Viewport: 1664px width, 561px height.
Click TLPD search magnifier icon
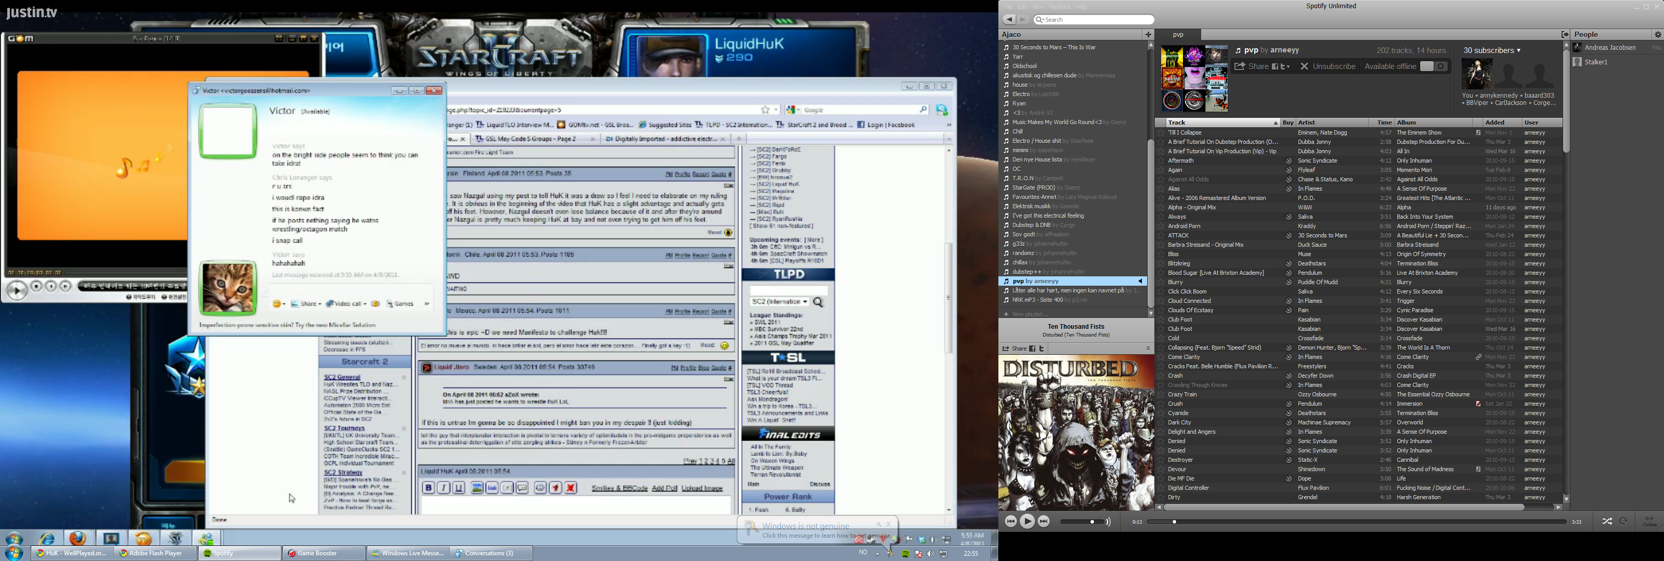pos(818,302)
